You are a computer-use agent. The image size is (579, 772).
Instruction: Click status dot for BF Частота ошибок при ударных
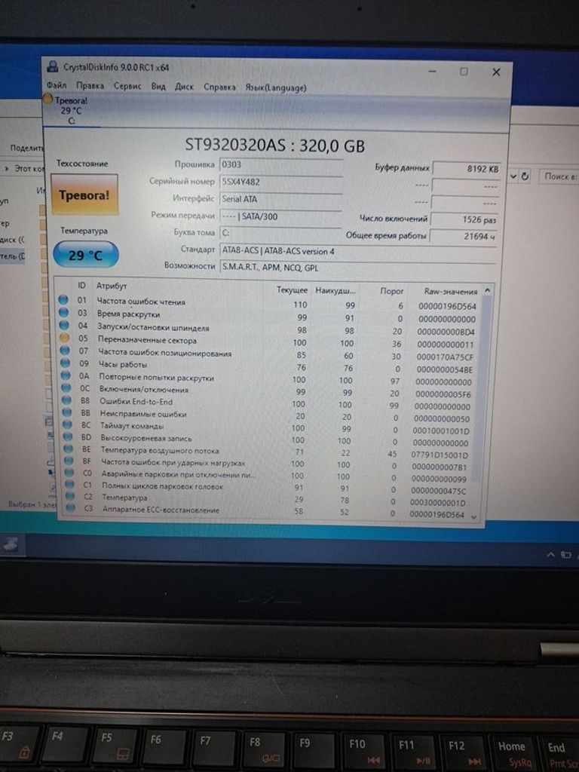[69, 461]
